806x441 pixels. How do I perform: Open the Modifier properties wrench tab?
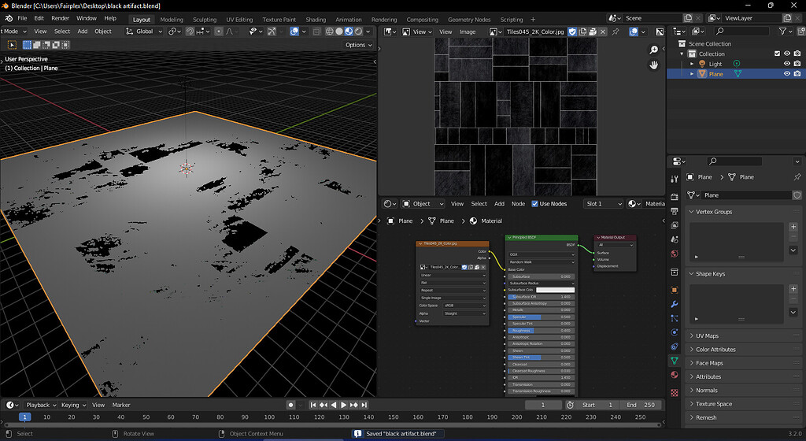click(x=675, y=304)
